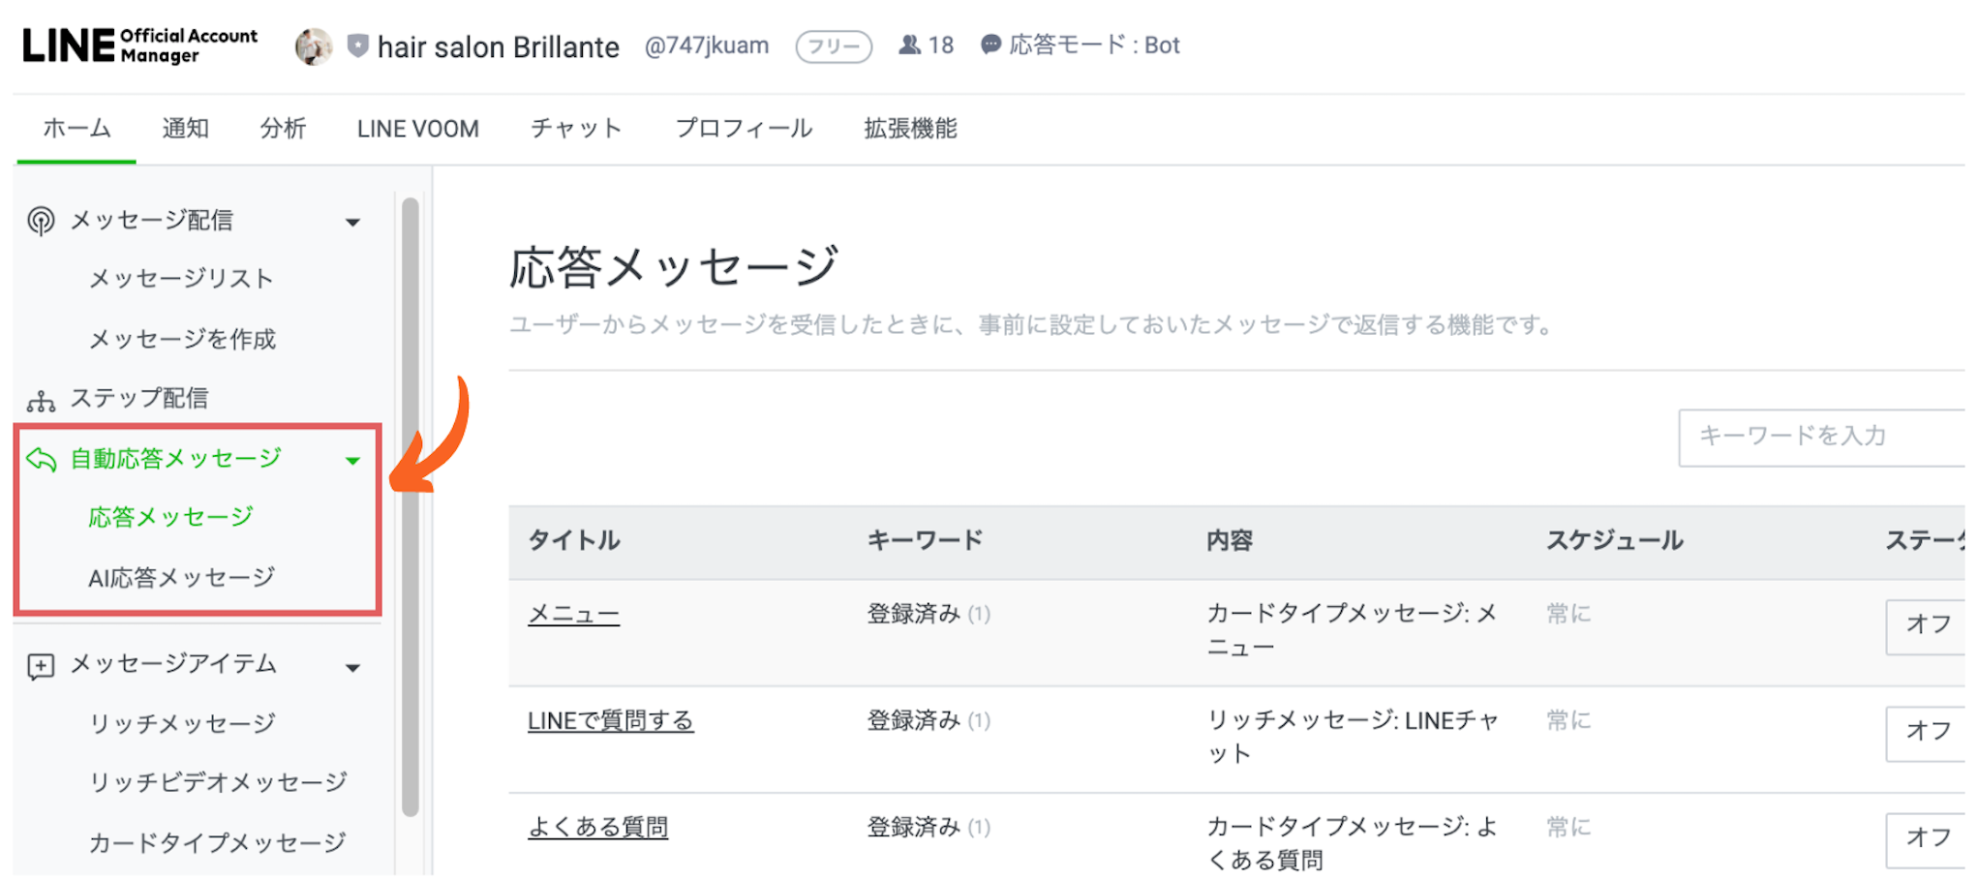This screenshot has width=1979, height=879.
Task: Click the 自動応答メッセージ reply arrow icon
Action: [x=41, y=459]
